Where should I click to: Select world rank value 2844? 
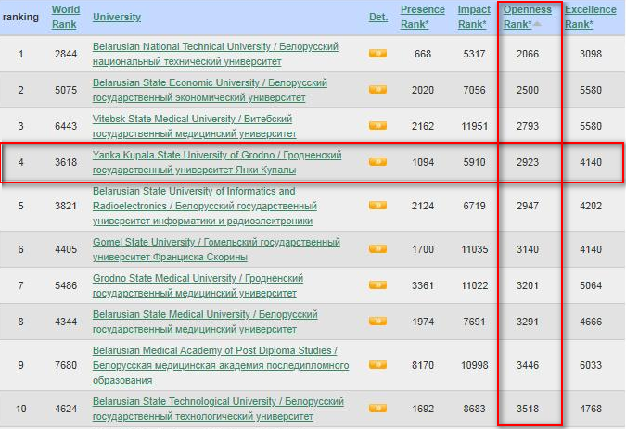(66, 54)
